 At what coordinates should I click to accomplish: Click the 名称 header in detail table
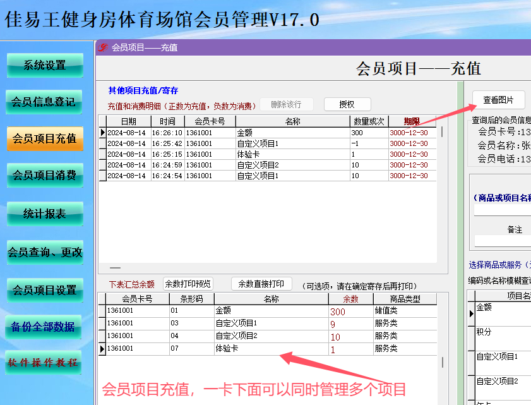292,121
